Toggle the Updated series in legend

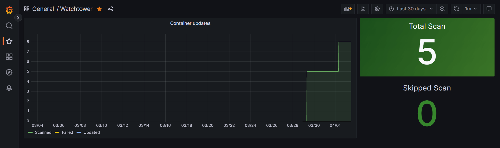[91, 132]
